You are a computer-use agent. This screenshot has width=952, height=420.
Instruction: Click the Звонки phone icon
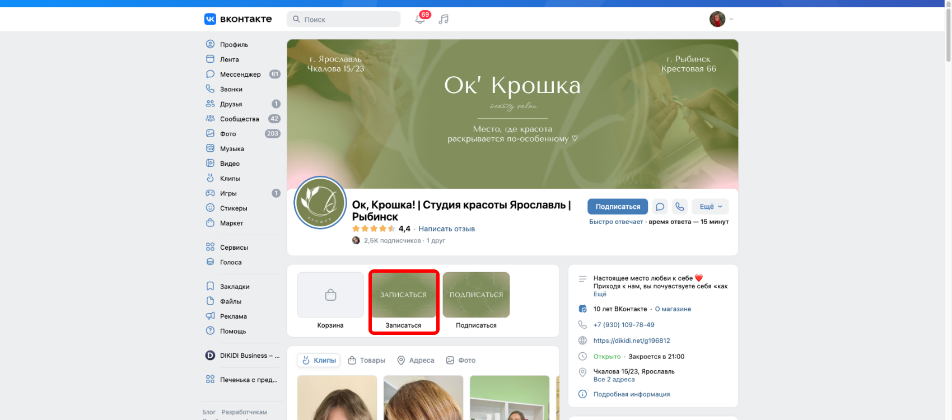[210, 88]
